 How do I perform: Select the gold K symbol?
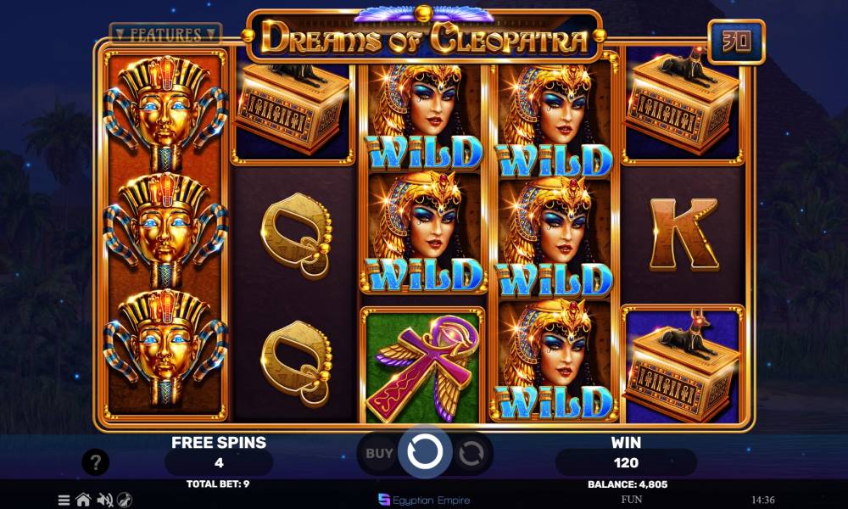683,235
